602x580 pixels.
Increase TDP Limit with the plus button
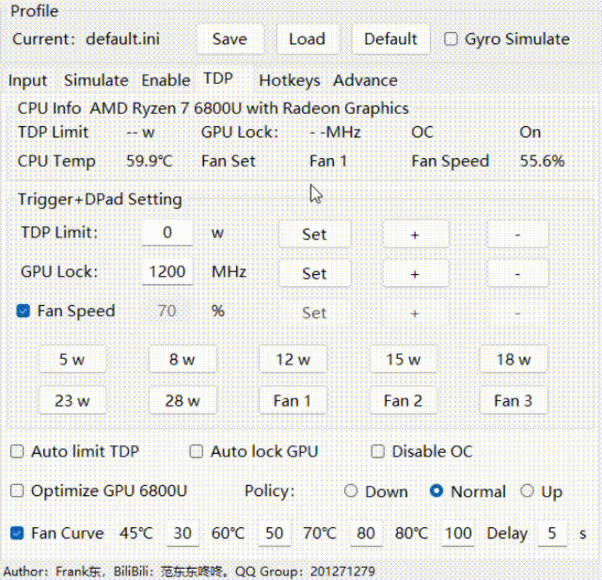[x=415, y=234]
